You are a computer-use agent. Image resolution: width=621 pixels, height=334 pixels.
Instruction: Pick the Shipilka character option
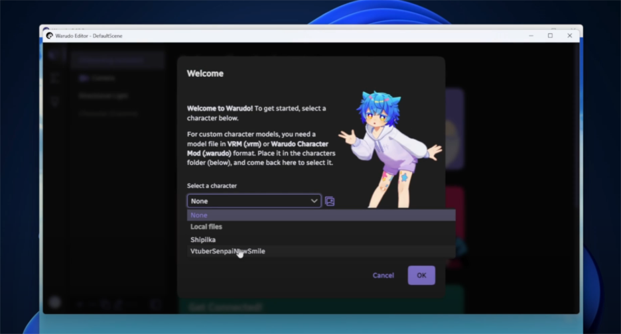(x=321, y=239)
